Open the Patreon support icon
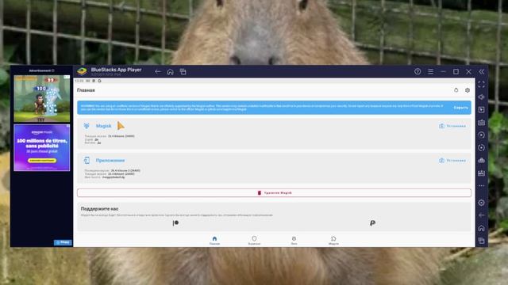 pyautogui.click(x=175, y=223)
